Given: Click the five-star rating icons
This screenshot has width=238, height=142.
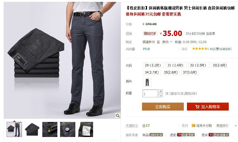Looking at the screenshot, I should click(x=199, y=49).
